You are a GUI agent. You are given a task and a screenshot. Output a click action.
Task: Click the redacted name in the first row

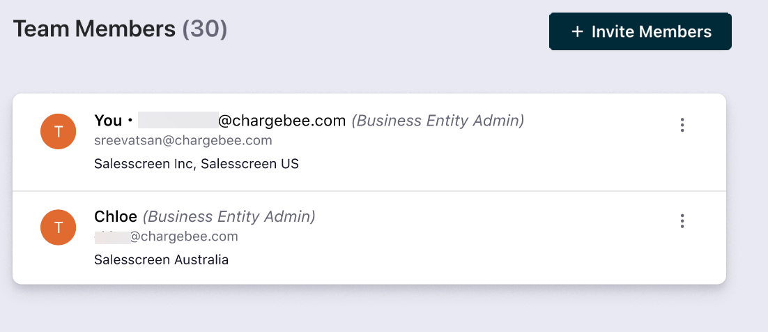tap(178, 121)
